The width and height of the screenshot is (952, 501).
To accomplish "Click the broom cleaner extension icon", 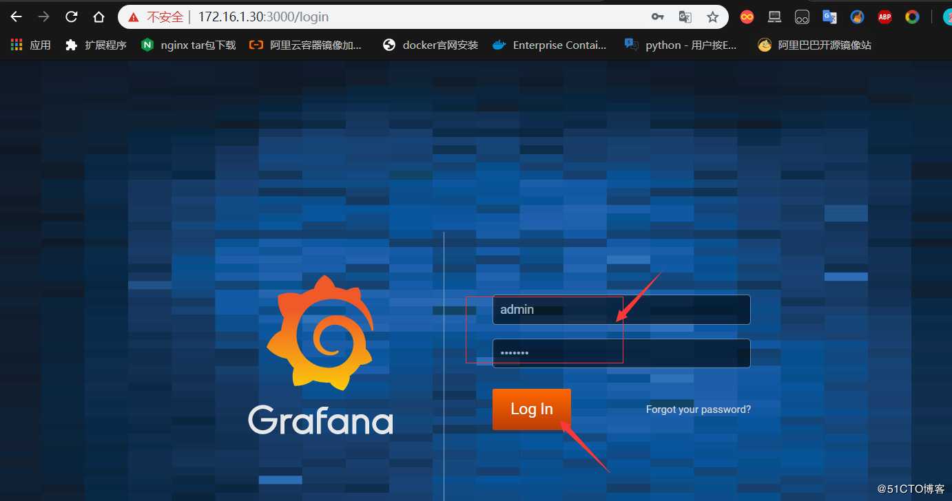I will pyautogui.click(x=857, y=17).
